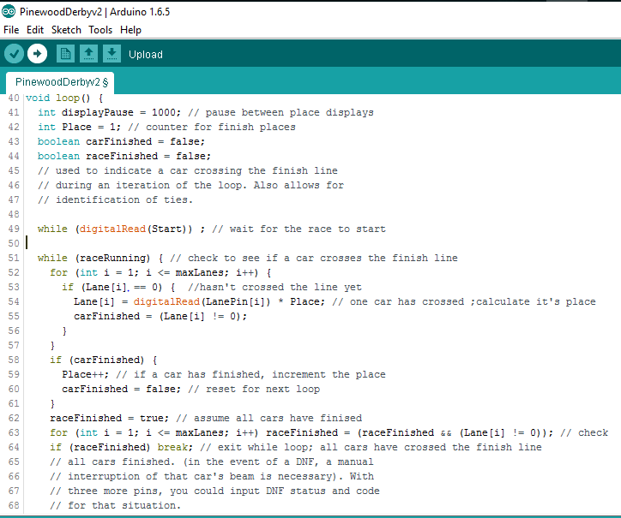Viewport: 621px width, 518px height.
Task: Click 'if (raceFinished) break' line
Action: pyautogui.click(x=121, y=447)
